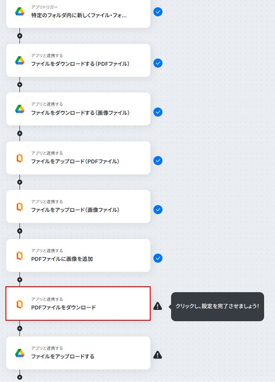Click the orange icon on ファイルをアップロード(画像ファイル)
The width and height of the screenshot is (275, 382).
click(x=20, y=206)
